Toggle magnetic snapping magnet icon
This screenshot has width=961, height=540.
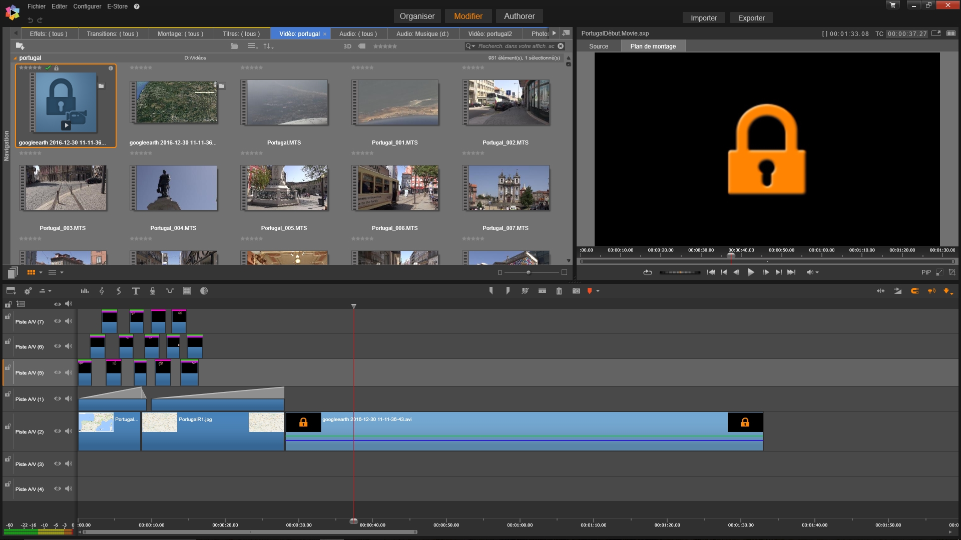914,291
